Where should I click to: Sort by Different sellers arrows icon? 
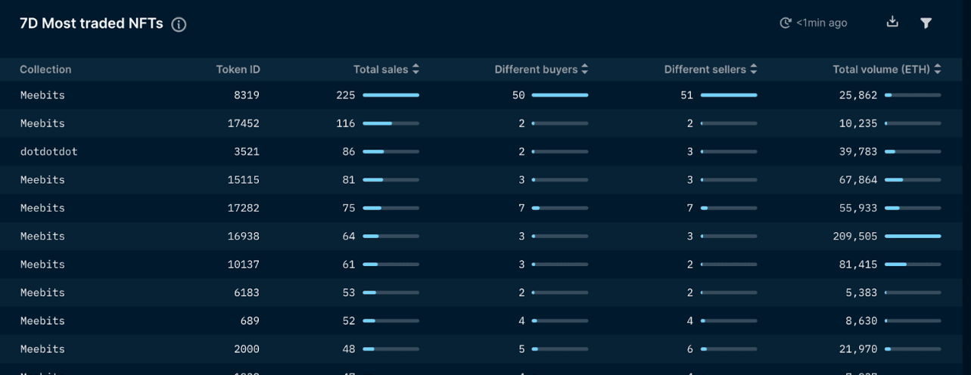point(753,70)
